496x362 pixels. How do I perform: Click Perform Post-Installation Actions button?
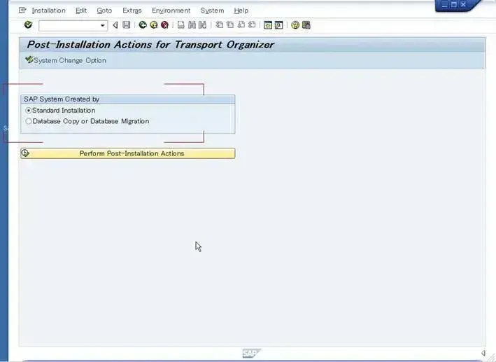coord(128,153)
